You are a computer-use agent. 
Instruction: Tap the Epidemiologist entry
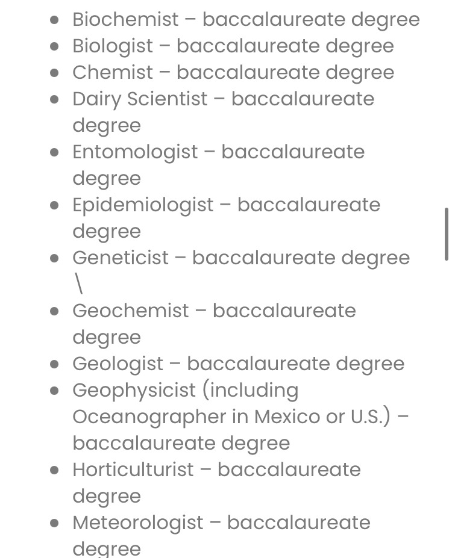click(x=226, y=205)
